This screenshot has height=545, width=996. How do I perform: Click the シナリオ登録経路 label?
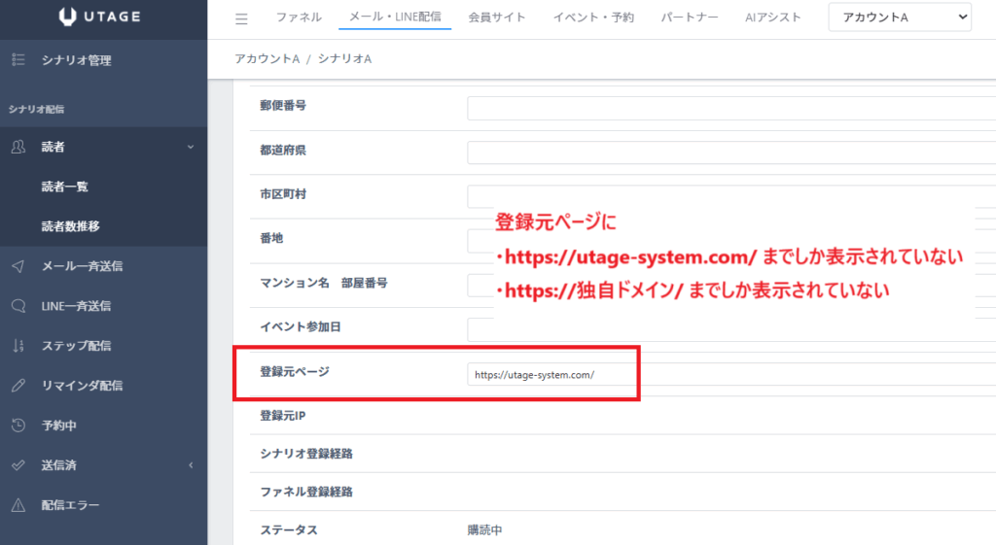(x=306, y=454)
